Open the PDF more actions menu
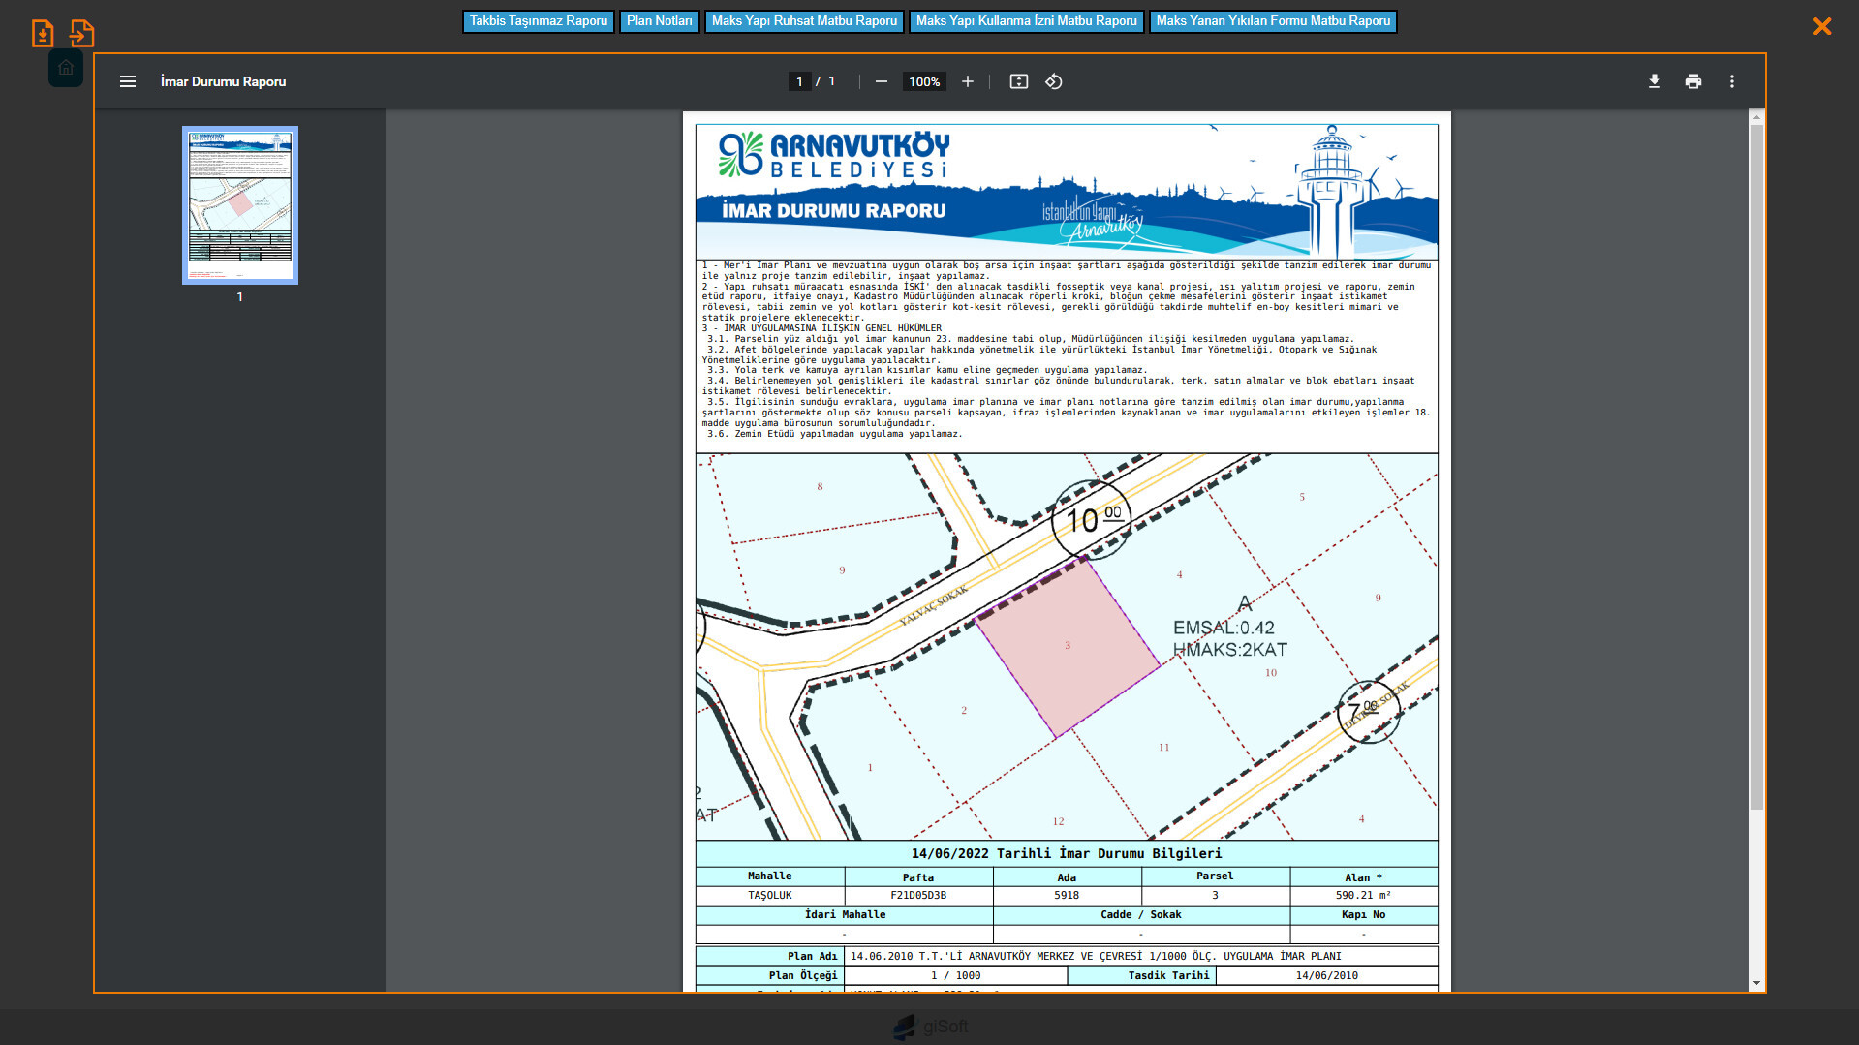This screenshot has height=1045, width=1859. [x=1731, y=82]
